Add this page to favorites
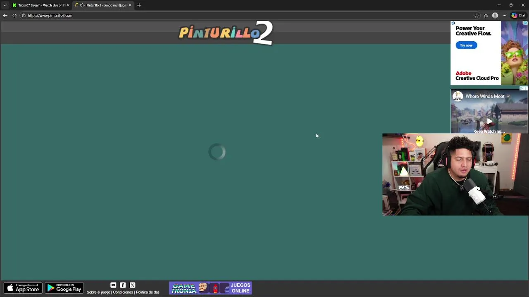529x297 pixels. coord(477,16)
